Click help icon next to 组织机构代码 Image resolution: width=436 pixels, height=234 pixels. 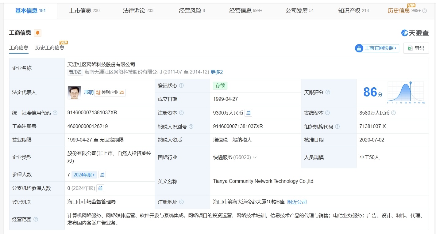coord(338,126)
